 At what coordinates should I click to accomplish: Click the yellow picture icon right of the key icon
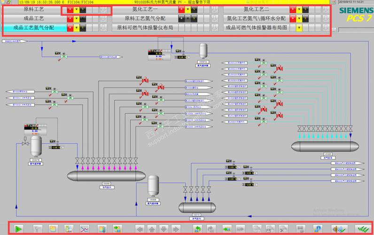tap(53, 229)
